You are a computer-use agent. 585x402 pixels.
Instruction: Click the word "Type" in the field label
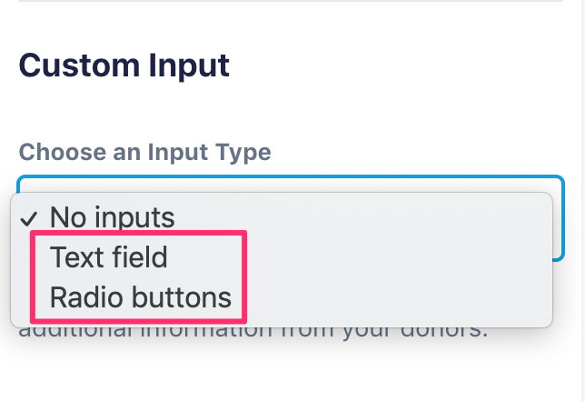pos(243,151)
